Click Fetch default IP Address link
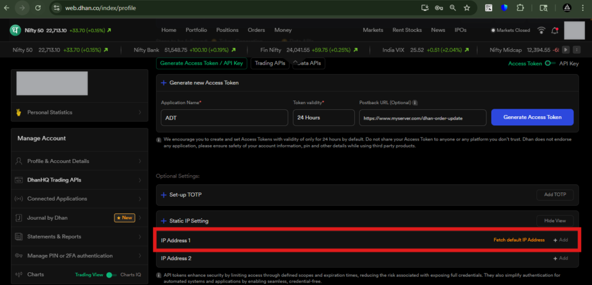Viewport: 592px width, 285px height. pyautogui.click(x=519, y=240)
